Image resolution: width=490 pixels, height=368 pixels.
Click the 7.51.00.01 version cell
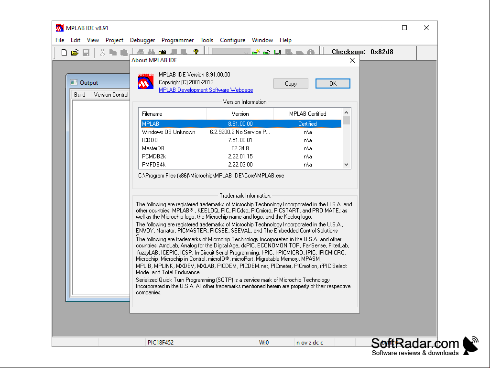point(240,140)
